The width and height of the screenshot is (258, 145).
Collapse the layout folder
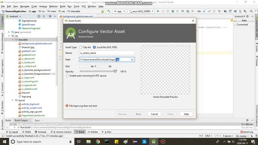[x=12, y=100]
